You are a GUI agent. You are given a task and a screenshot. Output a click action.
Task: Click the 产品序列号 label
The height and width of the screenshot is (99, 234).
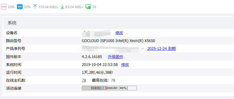[x=16, y=49]
